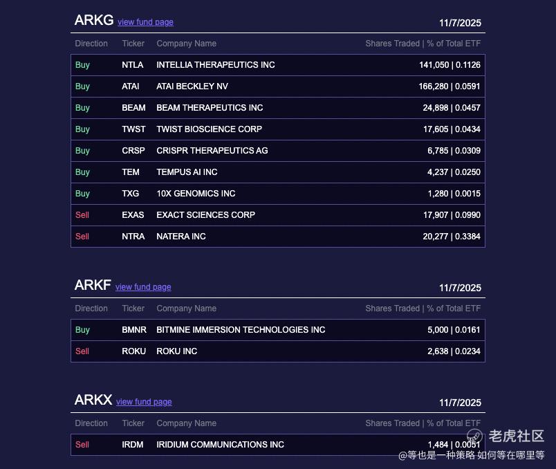Click the ARKG fund heading
This screenshot has width=556, height=469.
[x=93, y=21]
